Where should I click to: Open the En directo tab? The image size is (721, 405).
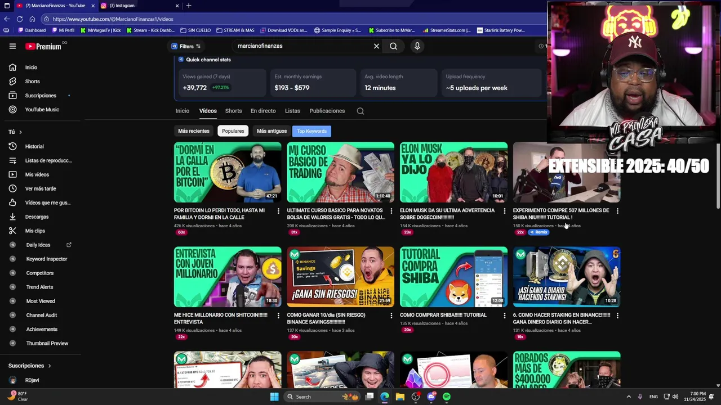click(x=263, y=111)
